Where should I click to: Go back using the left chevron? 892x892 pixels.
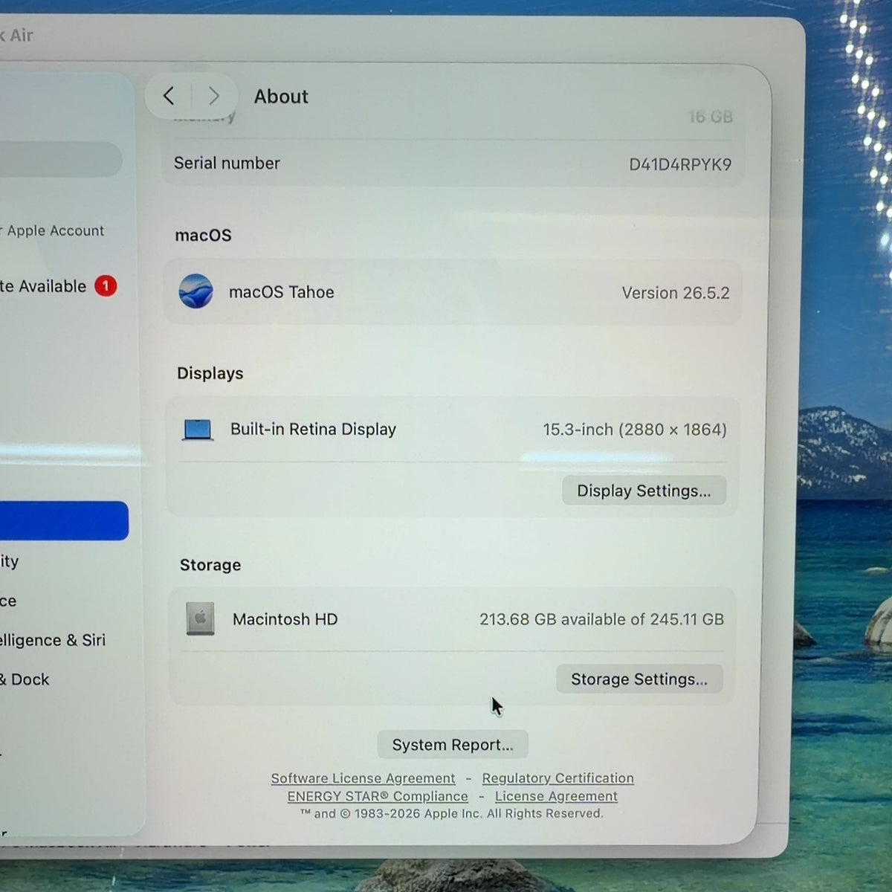tap(169, 96)
